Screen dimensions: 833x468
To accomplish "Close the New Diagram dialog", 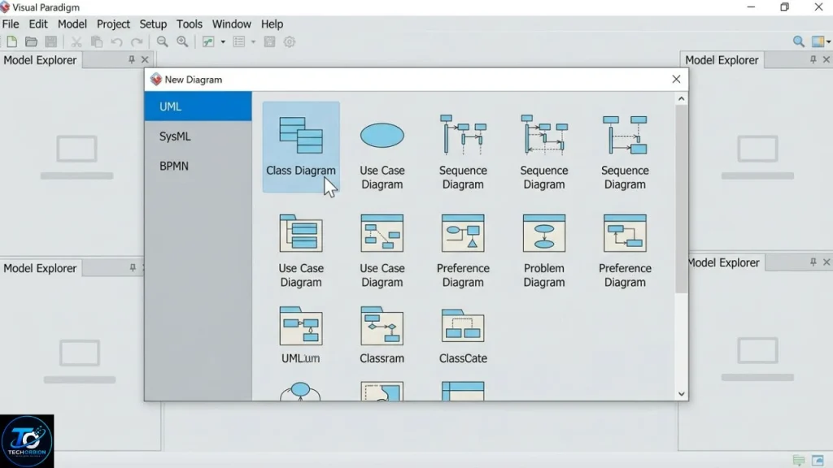I will coord(676,79).
